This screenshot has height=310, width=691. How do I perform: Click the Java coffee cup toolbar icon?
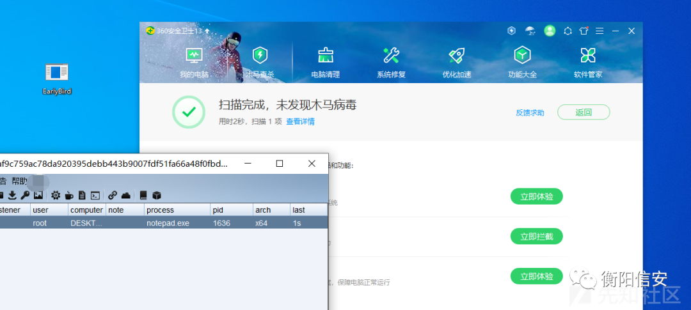pyautogui.click(x=69, y=195)
